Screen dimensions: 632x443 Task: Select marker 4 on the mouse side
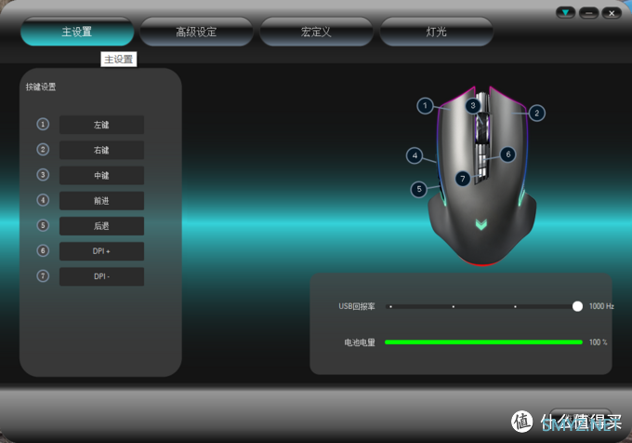pos(415,155)
